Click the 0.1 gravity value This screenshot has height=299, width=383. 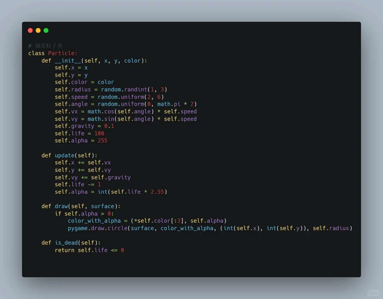pyautogui.click(x=109, y=126)
